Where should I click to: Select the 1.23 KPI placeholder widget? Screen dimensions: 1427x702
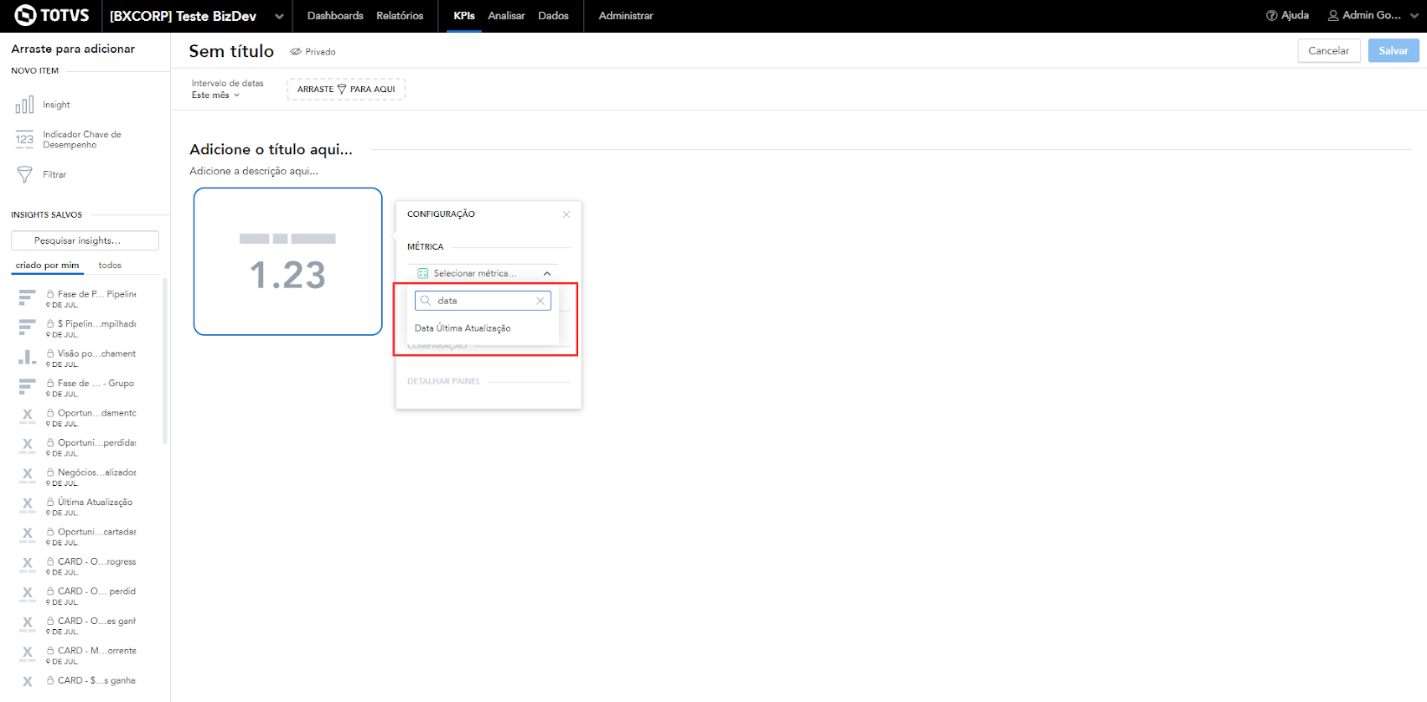pos(288,261)
